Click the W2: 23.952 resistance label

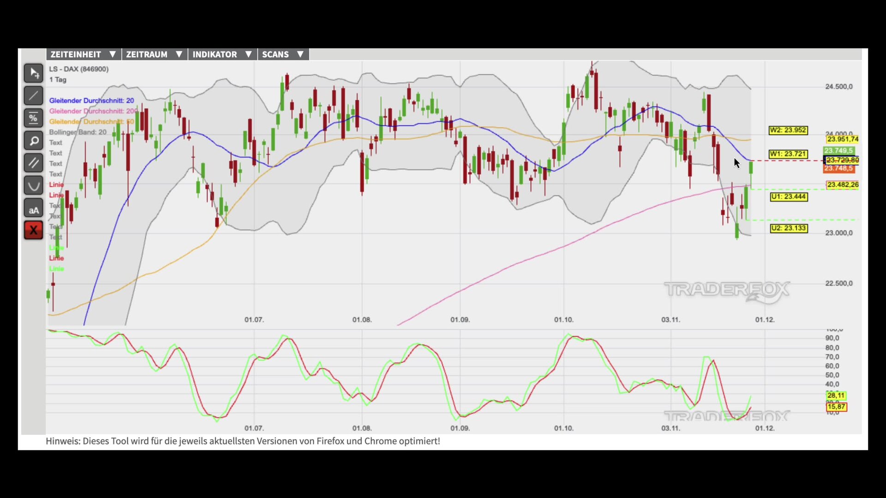click(788, 130)
